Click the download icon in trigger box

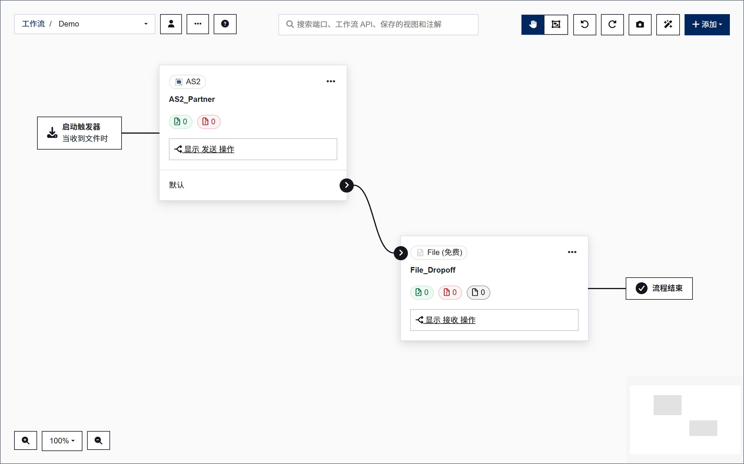coord(52,133)
